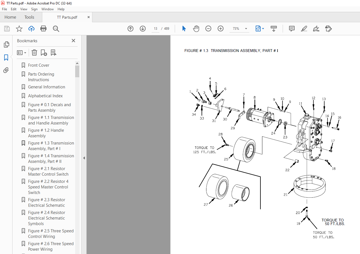
Task: Open Page Thumbnails panel icon
Action: pyautogui.click(x=6, y=44)
